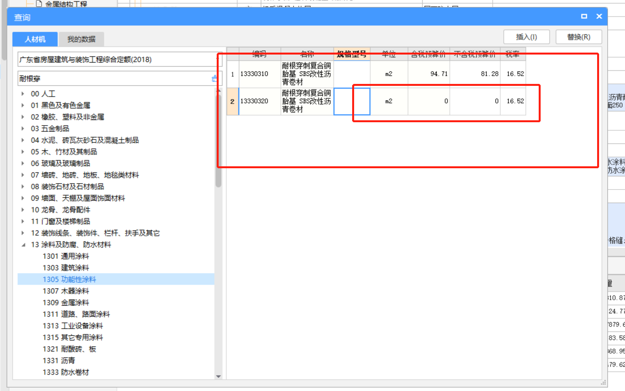Click the name cell of row 1
The height and width of the screenshot is (391, 625).
pyautogui.click(x=307, y=74)
